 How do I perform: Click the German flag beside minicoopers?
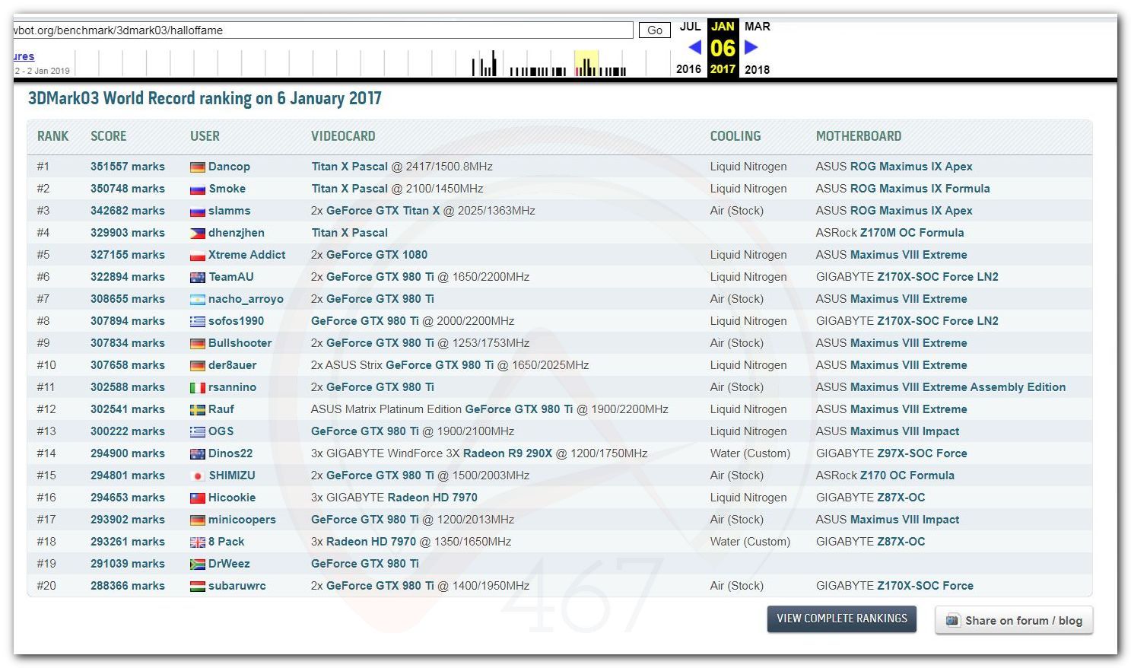click(197, 520)
